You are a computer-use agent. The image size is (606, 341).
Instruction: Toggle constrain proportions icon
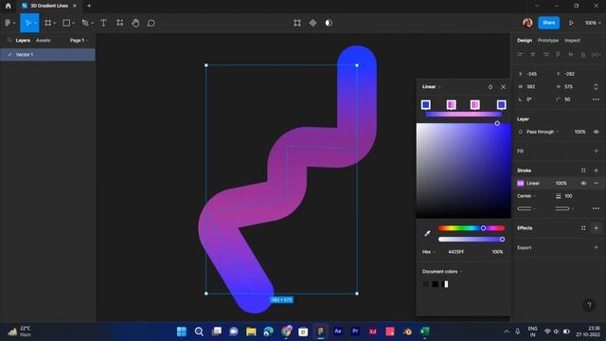(596, 86)
